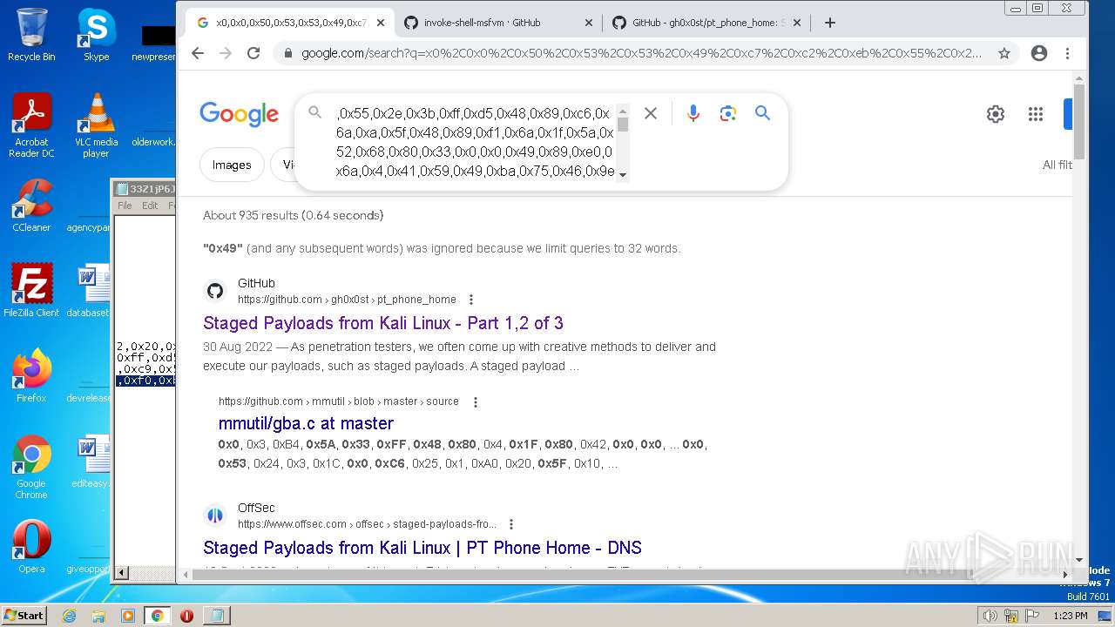Image resolution: width=1115 pixels, height=627 pixels.
Task: Open Staged Payloads PT Phone Home - DNS result
Action: click(422, 548)
